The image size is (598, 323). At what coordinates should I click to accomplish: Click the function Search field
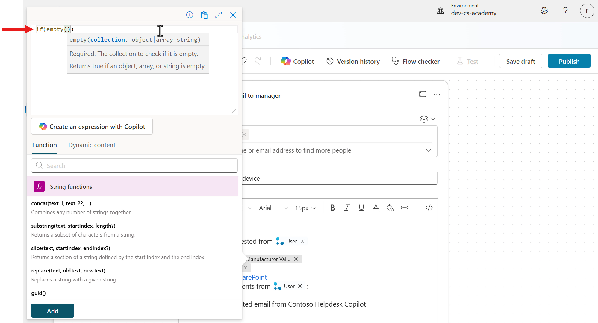pos(134,166)
